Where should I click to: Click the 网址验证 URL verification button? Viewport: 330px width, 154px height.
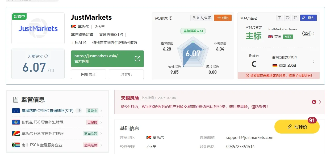[89, 74]
